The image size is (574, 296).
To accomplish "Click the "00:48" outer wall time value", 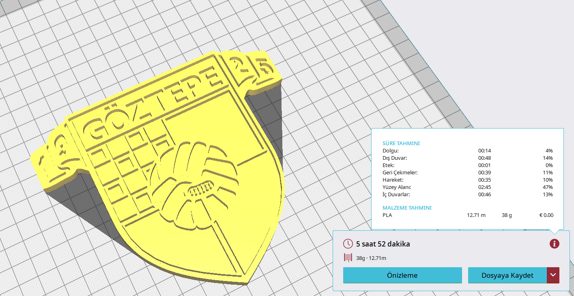I will 485,158.
